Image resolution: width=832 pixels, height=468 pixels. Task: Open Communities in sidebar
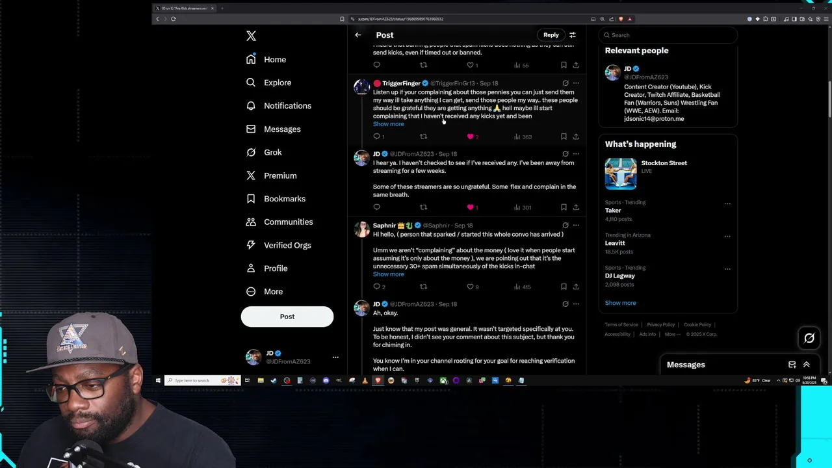(279, 222)
